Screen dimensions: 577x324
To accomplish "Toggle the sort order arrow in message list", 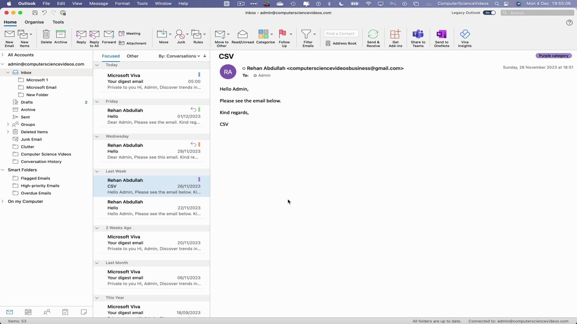I will (205, 56).
